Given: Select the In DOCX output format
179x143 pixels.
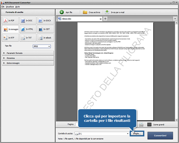Looking at the screenshot, I should 45,21.
